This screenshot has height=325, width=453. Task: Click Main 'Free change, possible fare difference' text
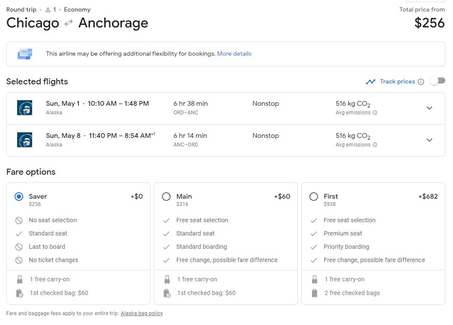[x=227, y=260]
